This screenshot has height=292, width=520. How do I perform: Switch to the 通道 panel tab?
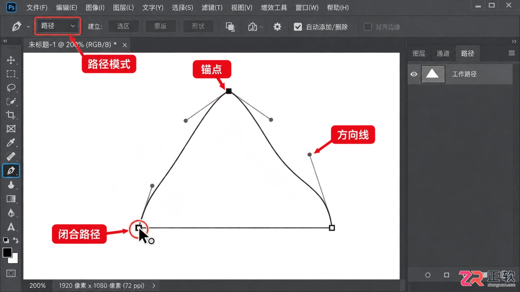[x=443, y=53]
